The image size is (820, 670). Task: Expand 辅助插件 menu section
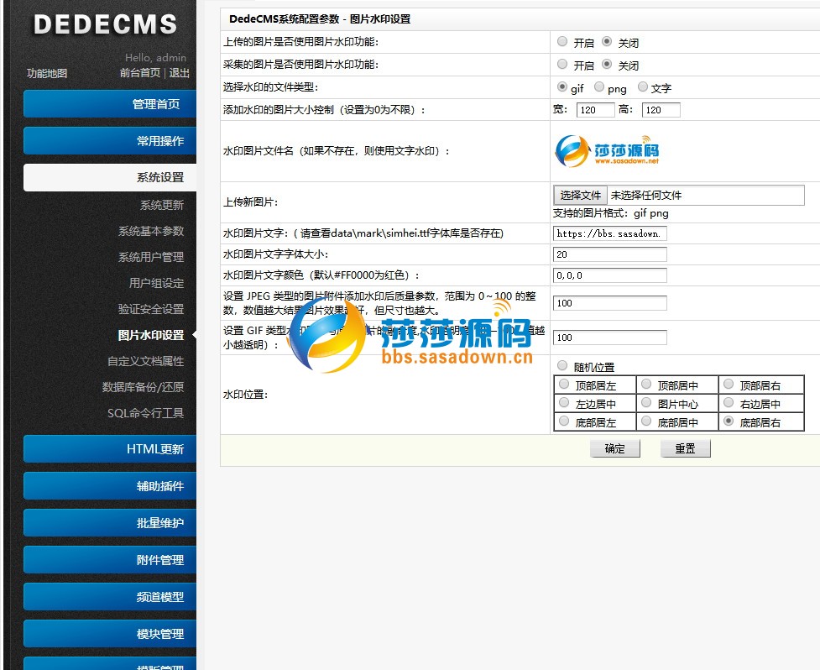point(110,486)
